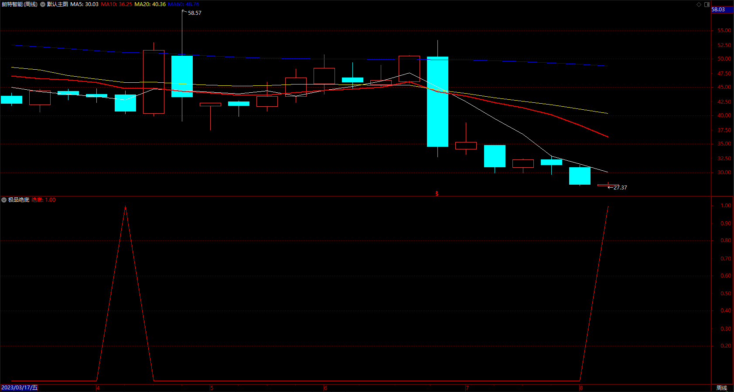Select the MA20: 40.36 indicator label

coord(150,4)
